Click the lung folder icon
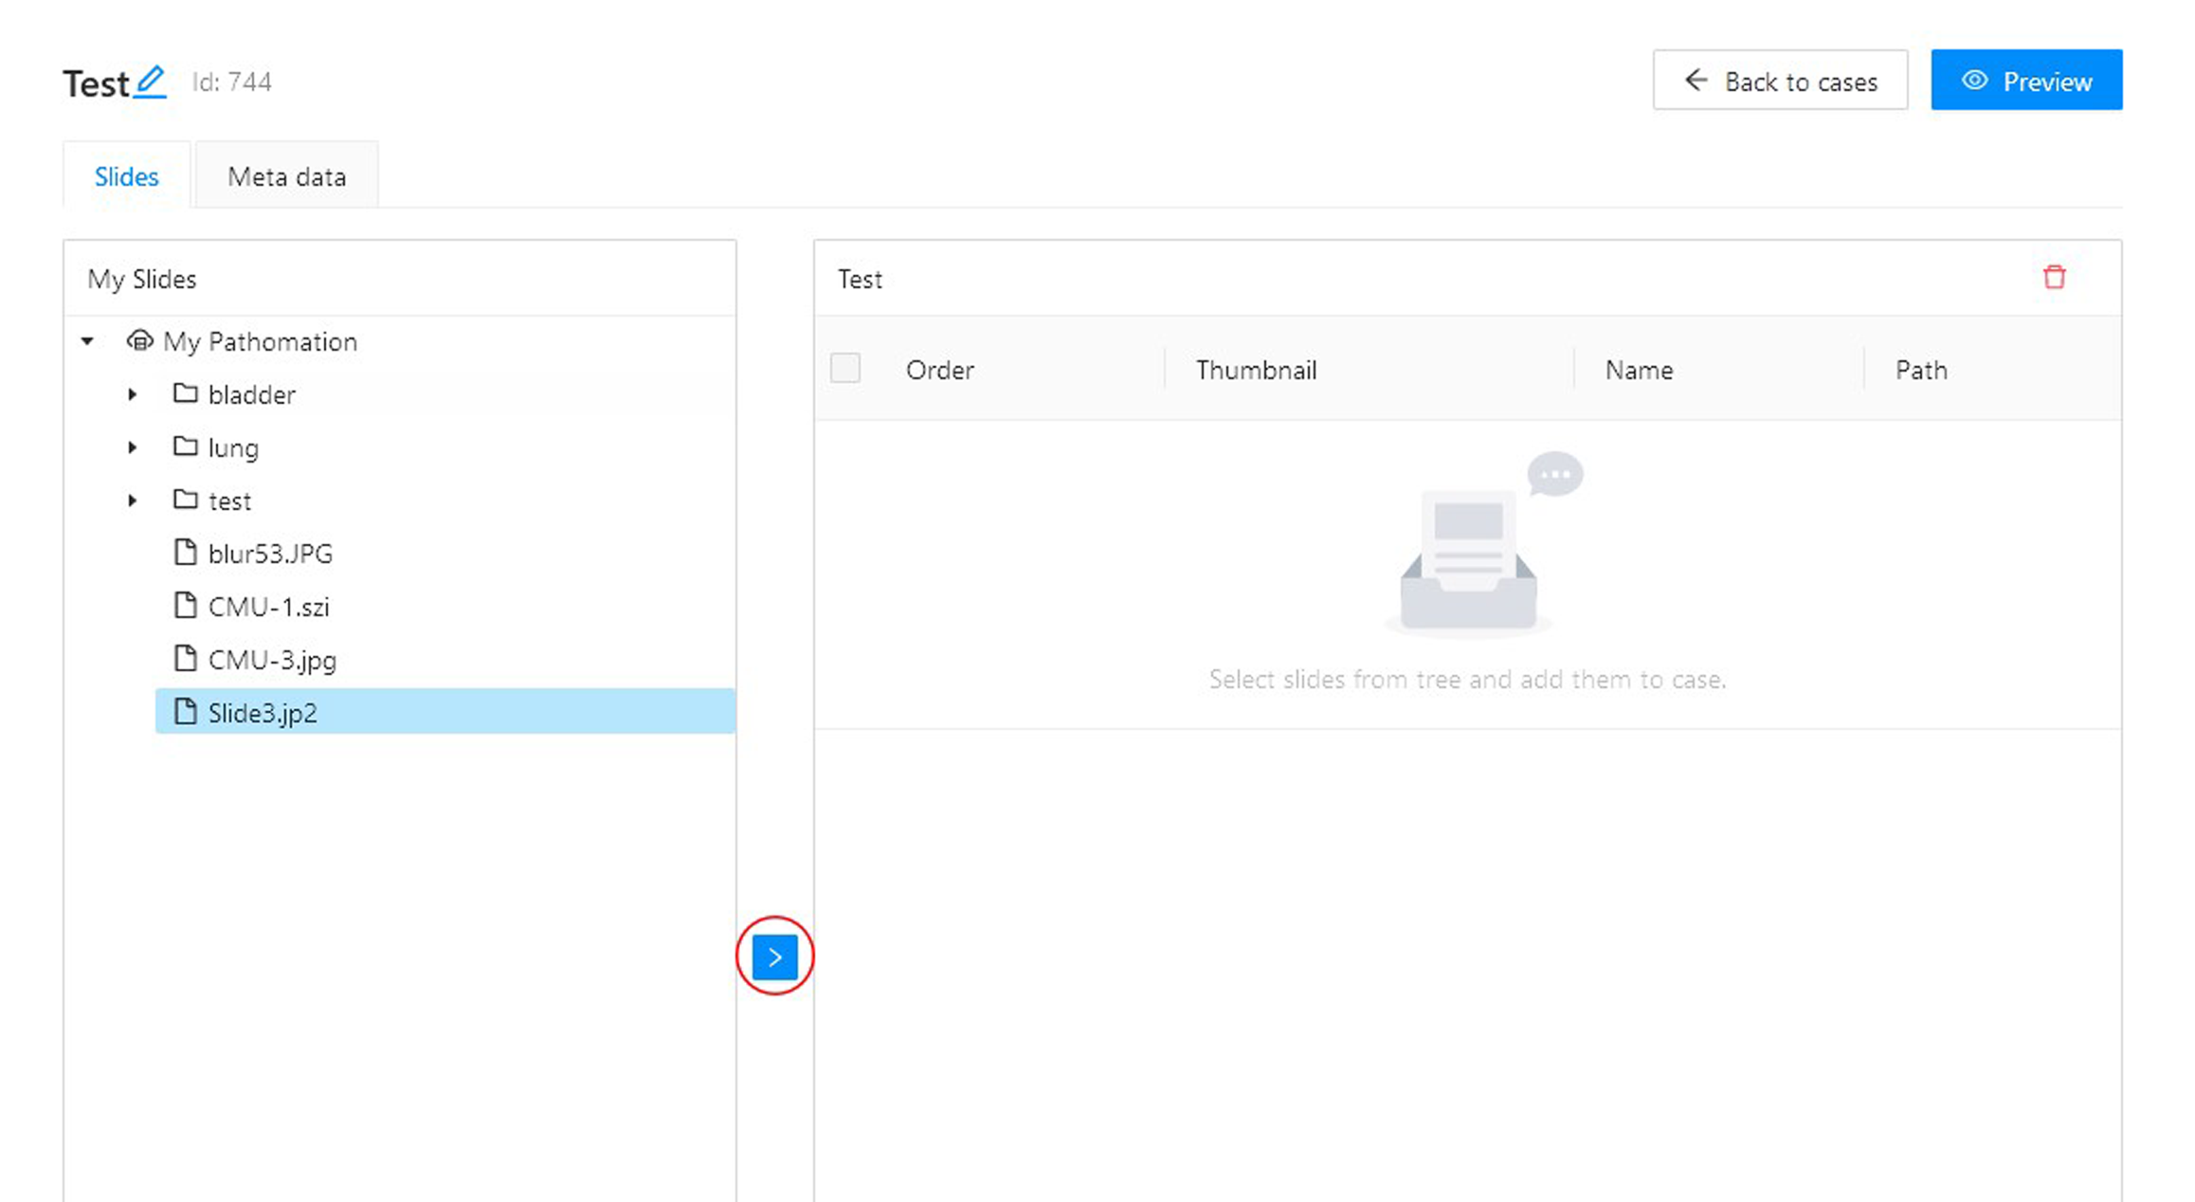 [x=186, y=446]
